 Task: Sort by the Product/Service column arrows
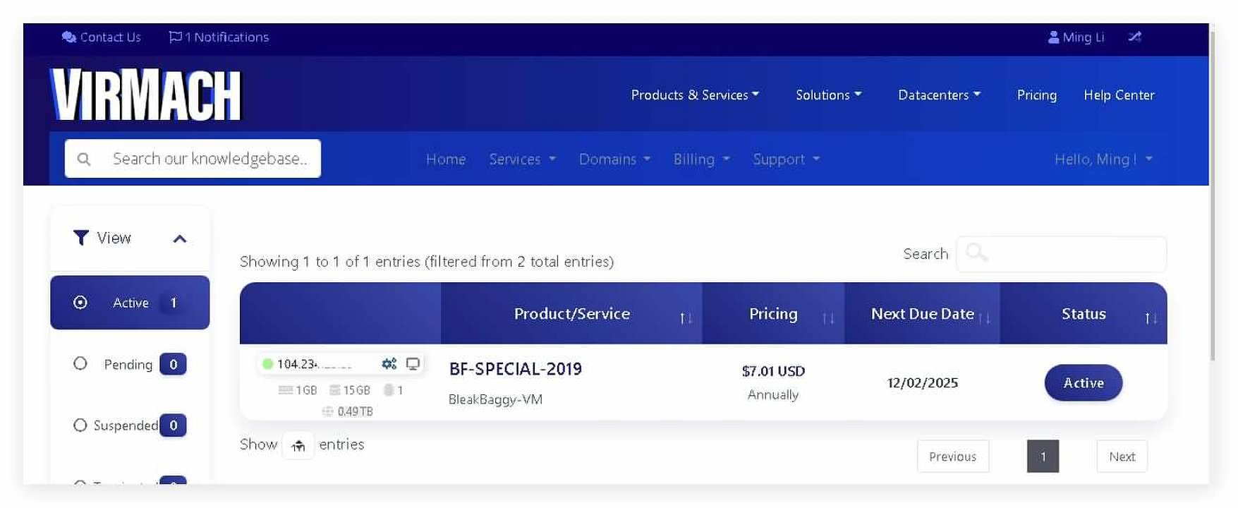tap(686, 318)
